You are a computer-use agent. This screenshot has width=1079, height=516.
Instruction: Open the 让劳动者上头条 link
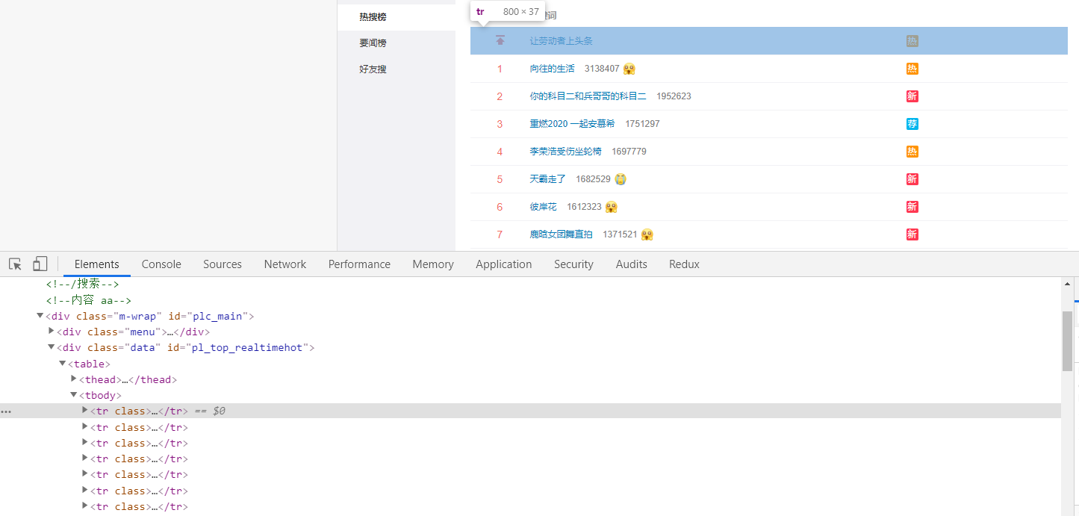(x=562, y=41)
